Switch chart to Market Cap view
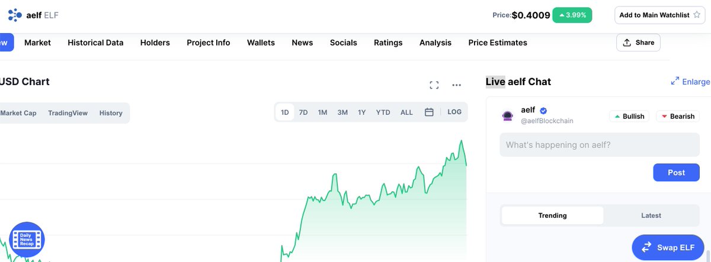Viewport: 711px width, 262px height. coord(18,113)
